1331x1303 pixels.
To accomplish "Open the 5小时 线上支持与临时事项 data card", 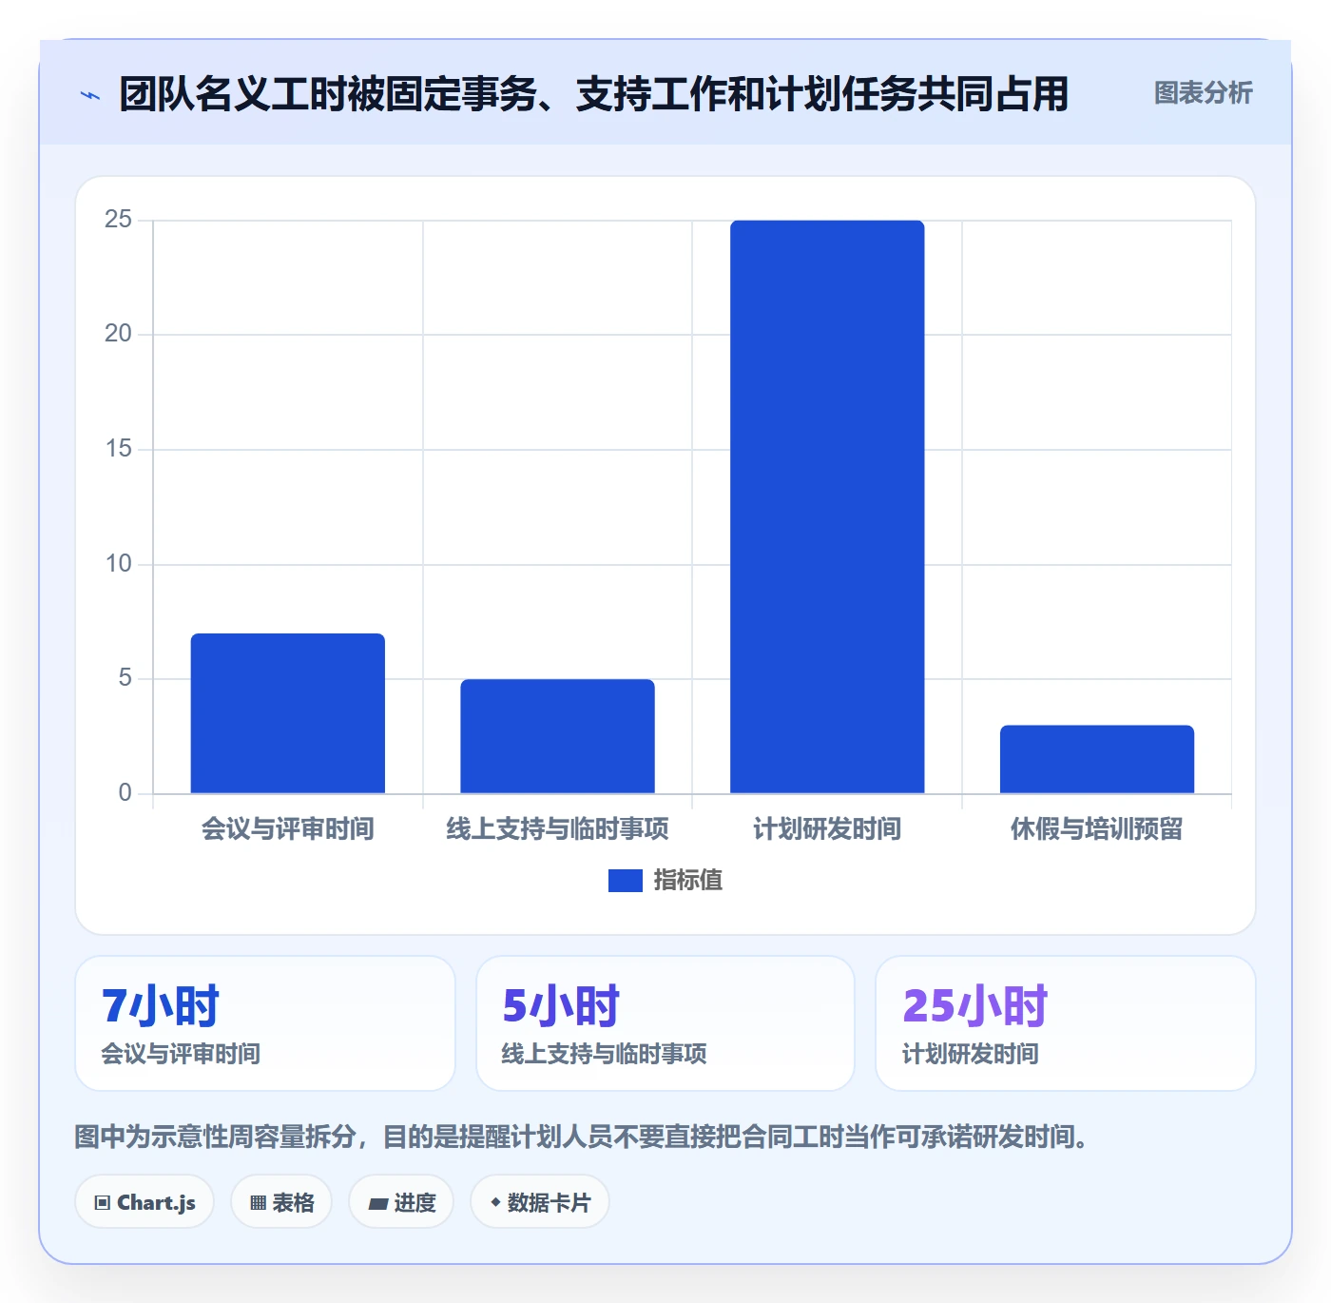I will (x=665, y=1023).
